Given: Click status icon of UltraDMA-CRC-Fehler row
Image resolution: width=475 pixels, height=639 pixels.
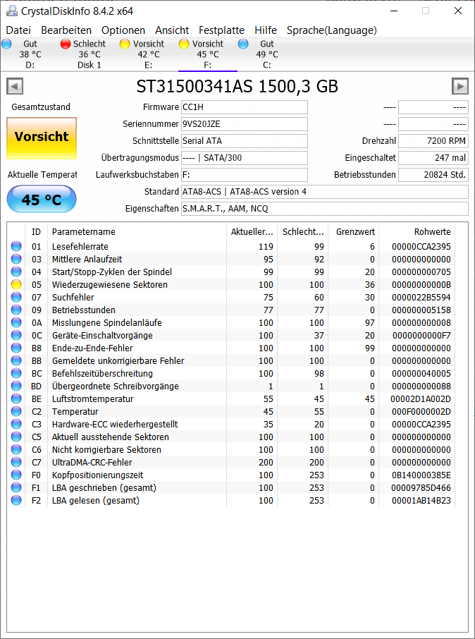Looking at the screenshot, I should tap(16, 463).
